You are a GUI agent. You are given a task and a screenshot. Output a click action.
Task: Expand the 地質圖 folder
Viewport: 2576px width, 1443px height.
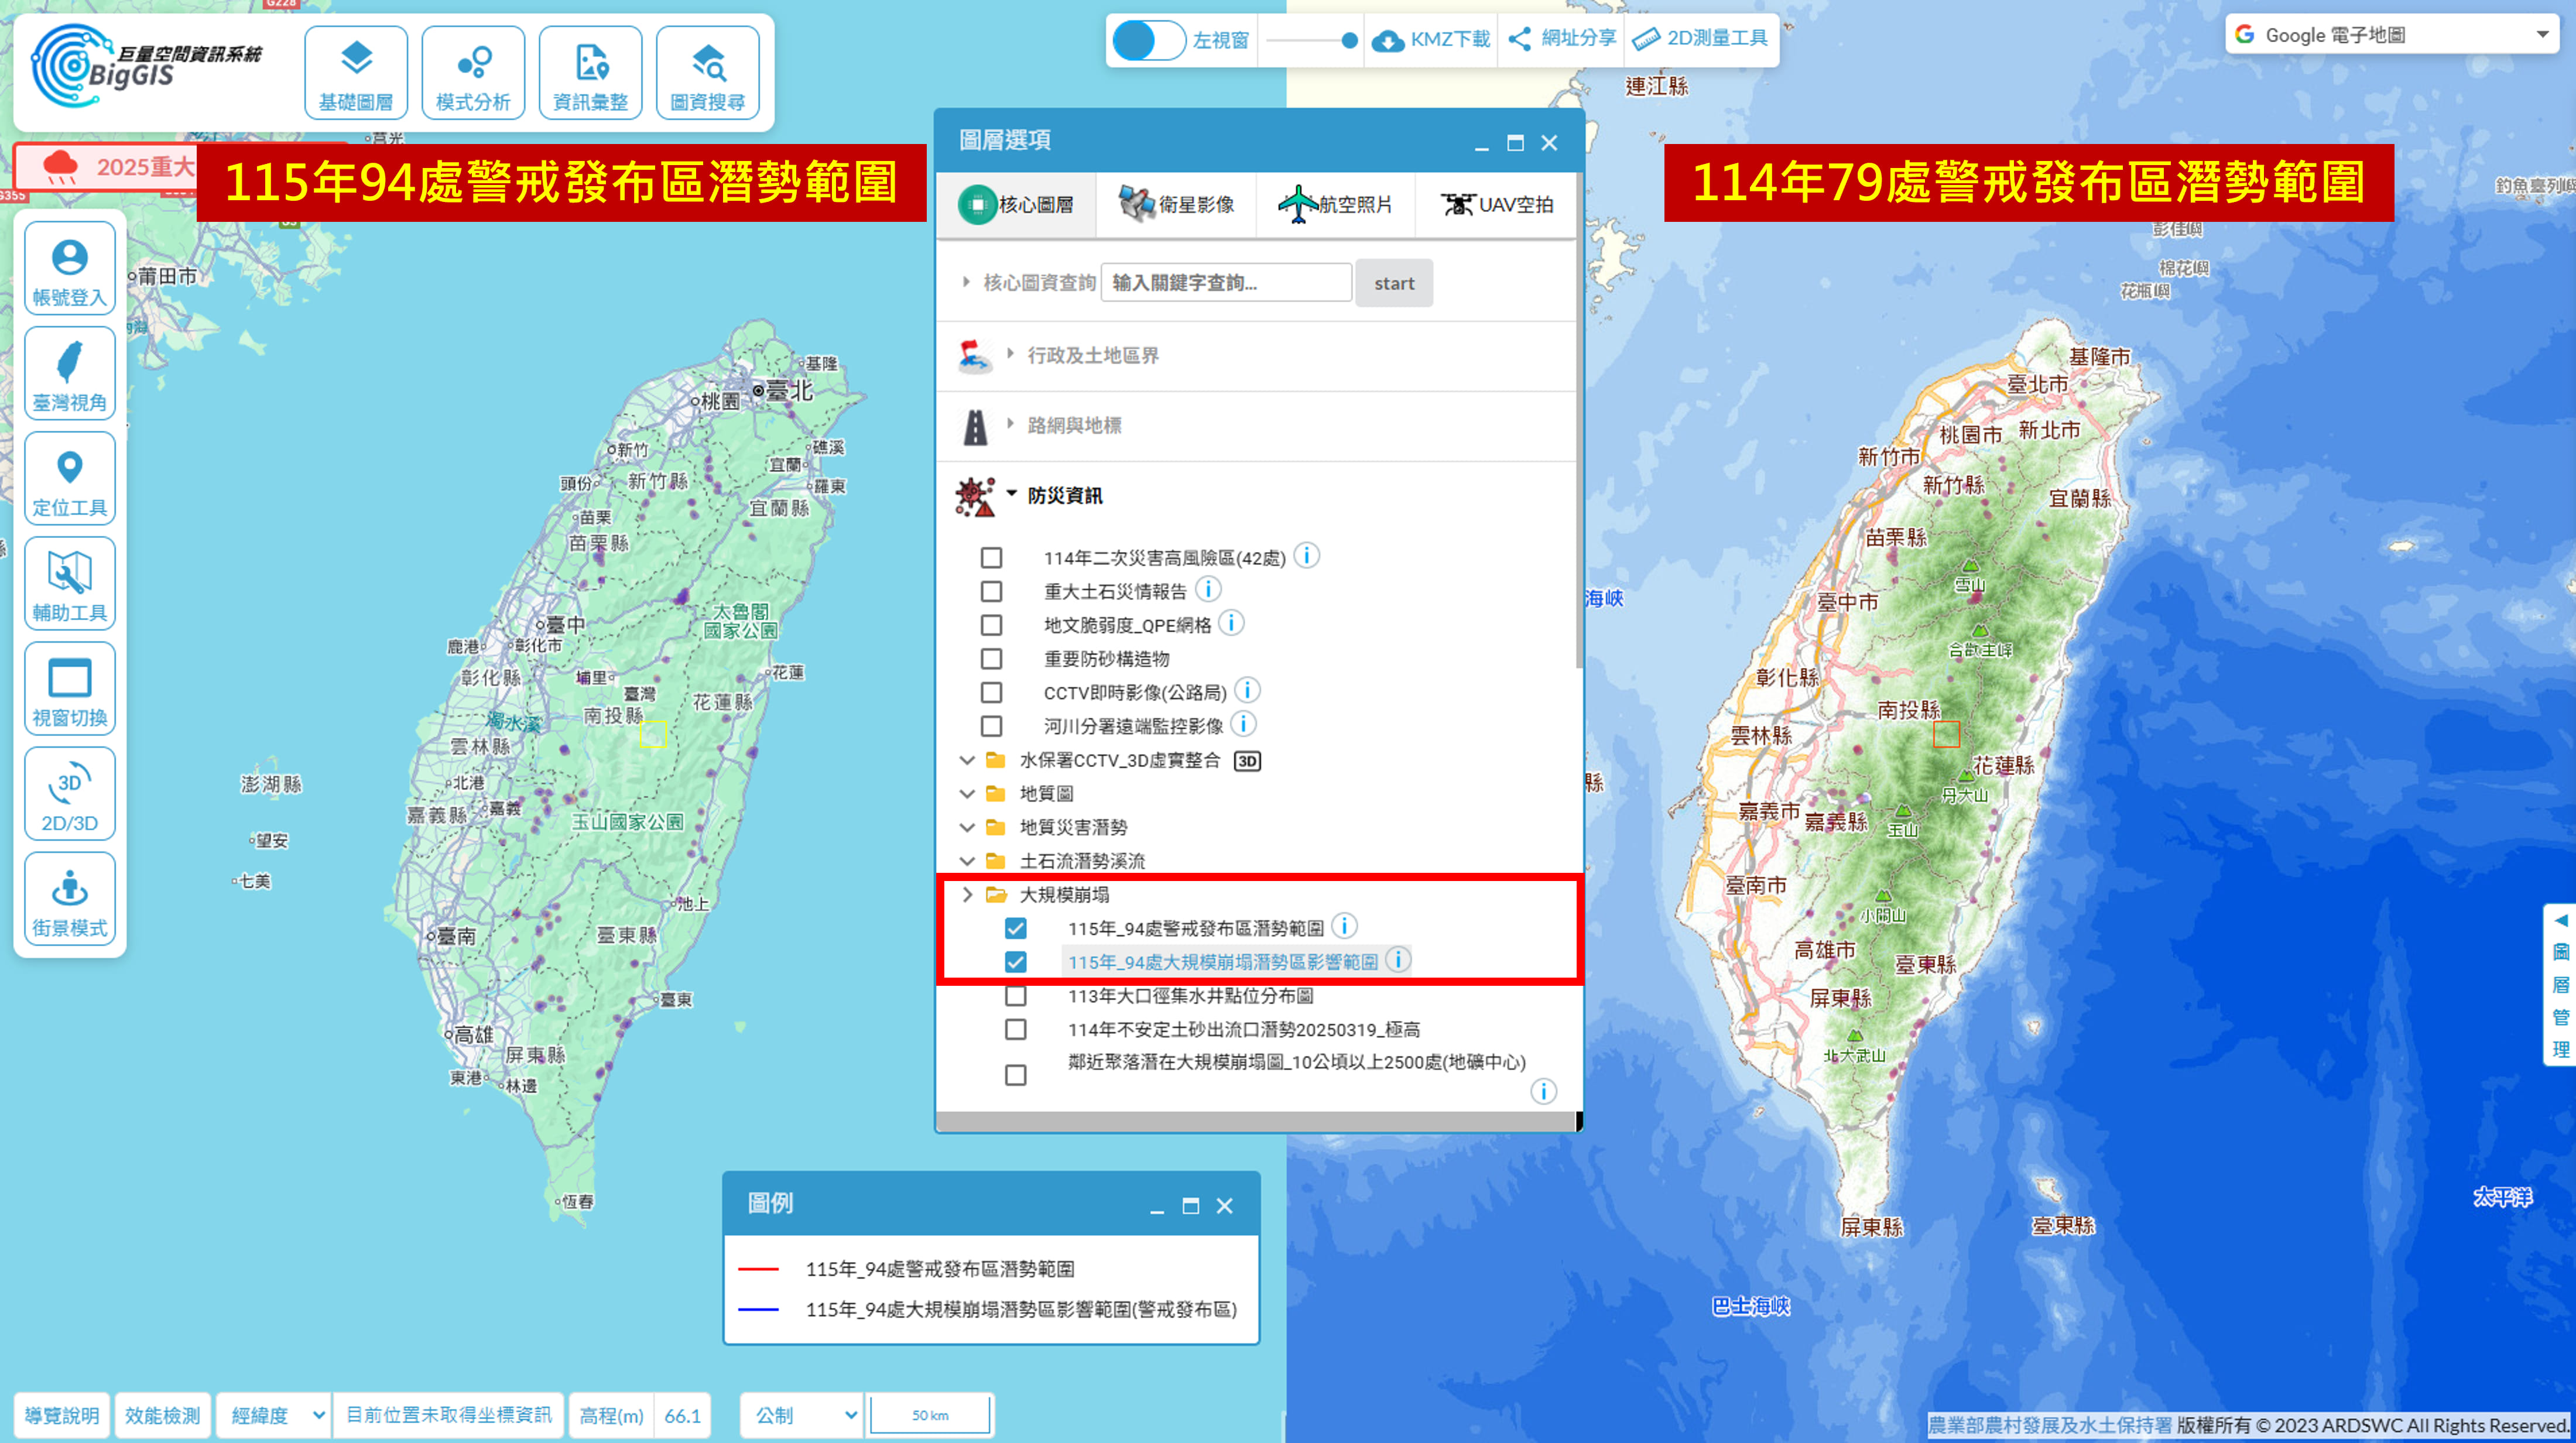tap(1046, 794)
